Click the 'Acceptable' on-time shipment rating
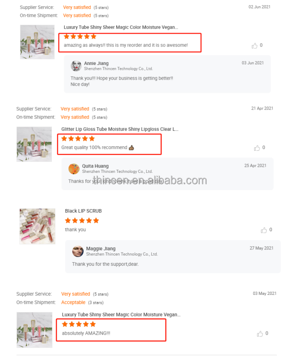Screen dimensions: 299x359 click(x=73, y=302)
